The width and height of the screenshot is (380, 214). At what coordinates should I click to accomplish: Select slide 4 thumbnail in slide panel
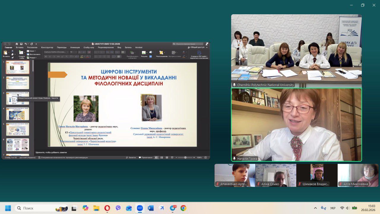tap(18, 114)
